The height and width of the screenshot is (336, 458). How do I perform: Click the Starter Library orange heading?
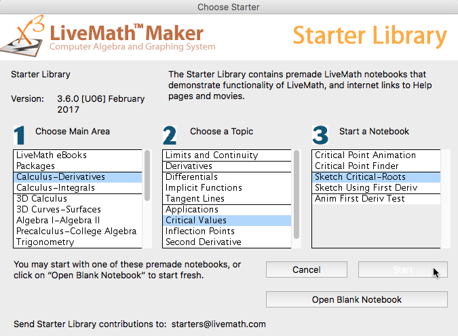point(370,36)
